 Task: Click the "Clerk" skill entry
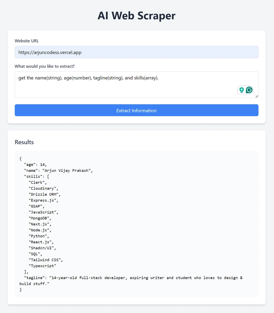[x=38, y=182]
